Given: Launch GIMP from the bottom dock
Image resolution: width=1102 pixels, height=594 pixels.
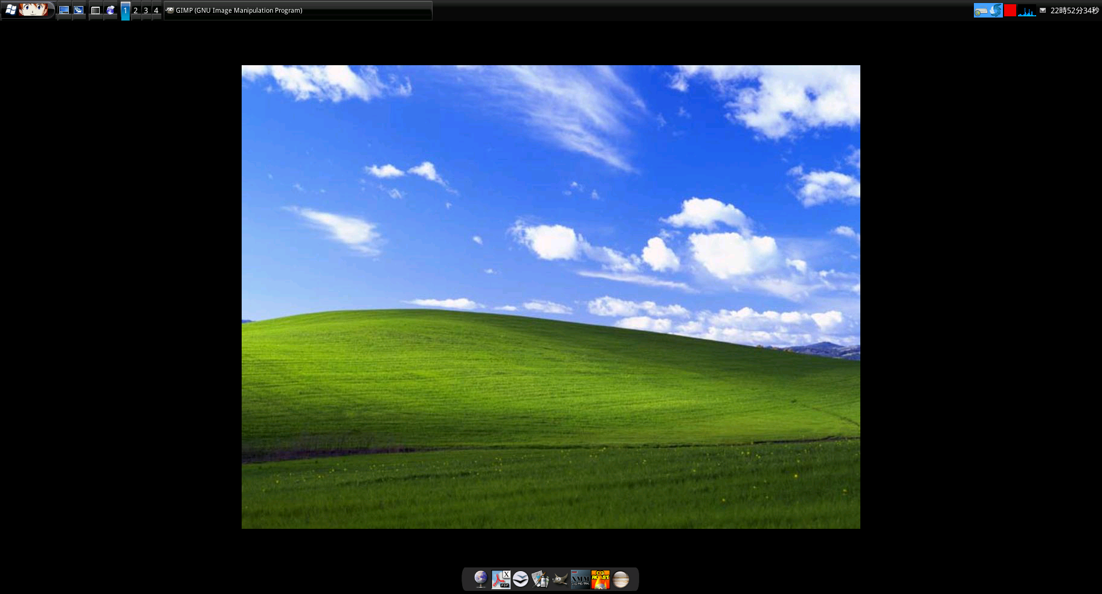Looking at the screenshot, I should [560, 579].
